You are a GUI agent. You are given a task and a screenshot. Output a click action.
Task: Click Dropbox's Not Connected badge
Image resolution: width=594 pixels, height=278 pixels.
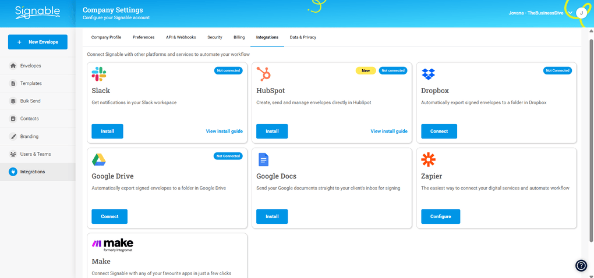(x=558, y=70)
